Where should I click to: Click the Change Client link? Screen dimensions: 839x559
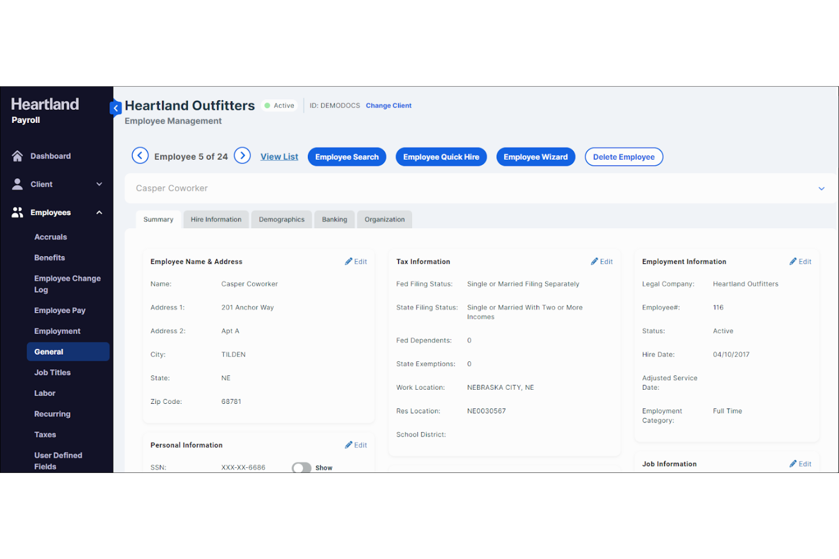click(389, 105)
